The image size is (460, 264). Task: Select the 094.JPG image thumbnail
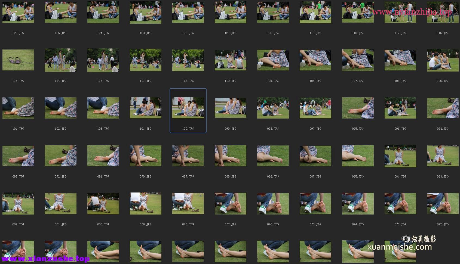[x=443, y=108]
